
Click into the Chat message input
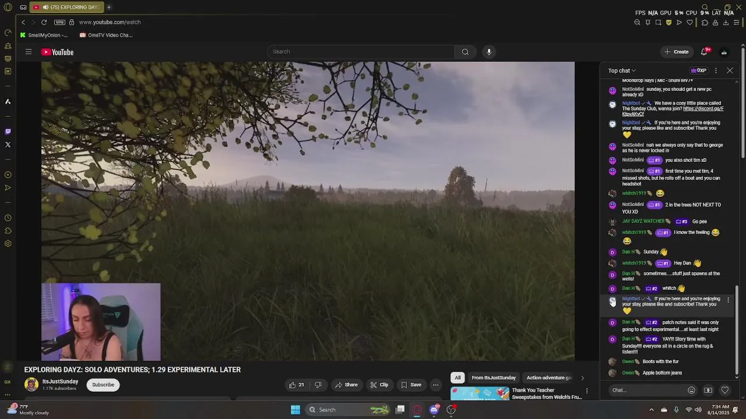[x=647, y=390]
